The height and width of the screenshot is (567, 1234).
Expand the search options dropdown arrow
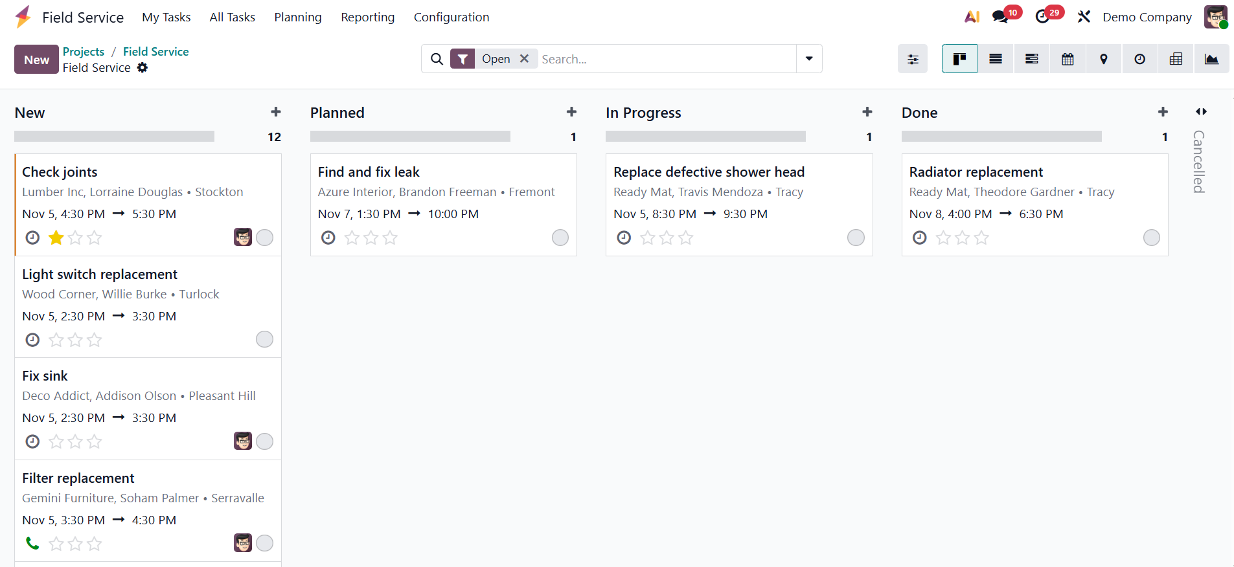tap(809, 59)
